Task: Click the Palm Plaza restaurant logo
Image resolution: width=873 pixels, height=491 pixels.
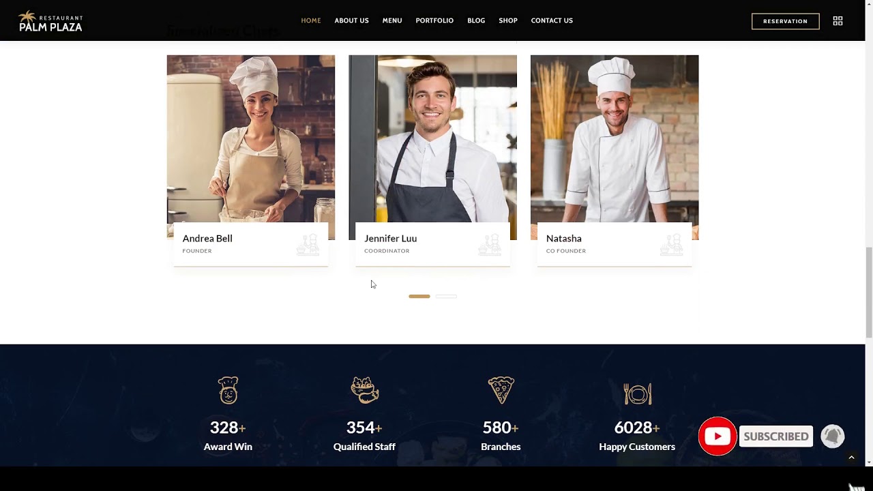Action: [50, 21]
